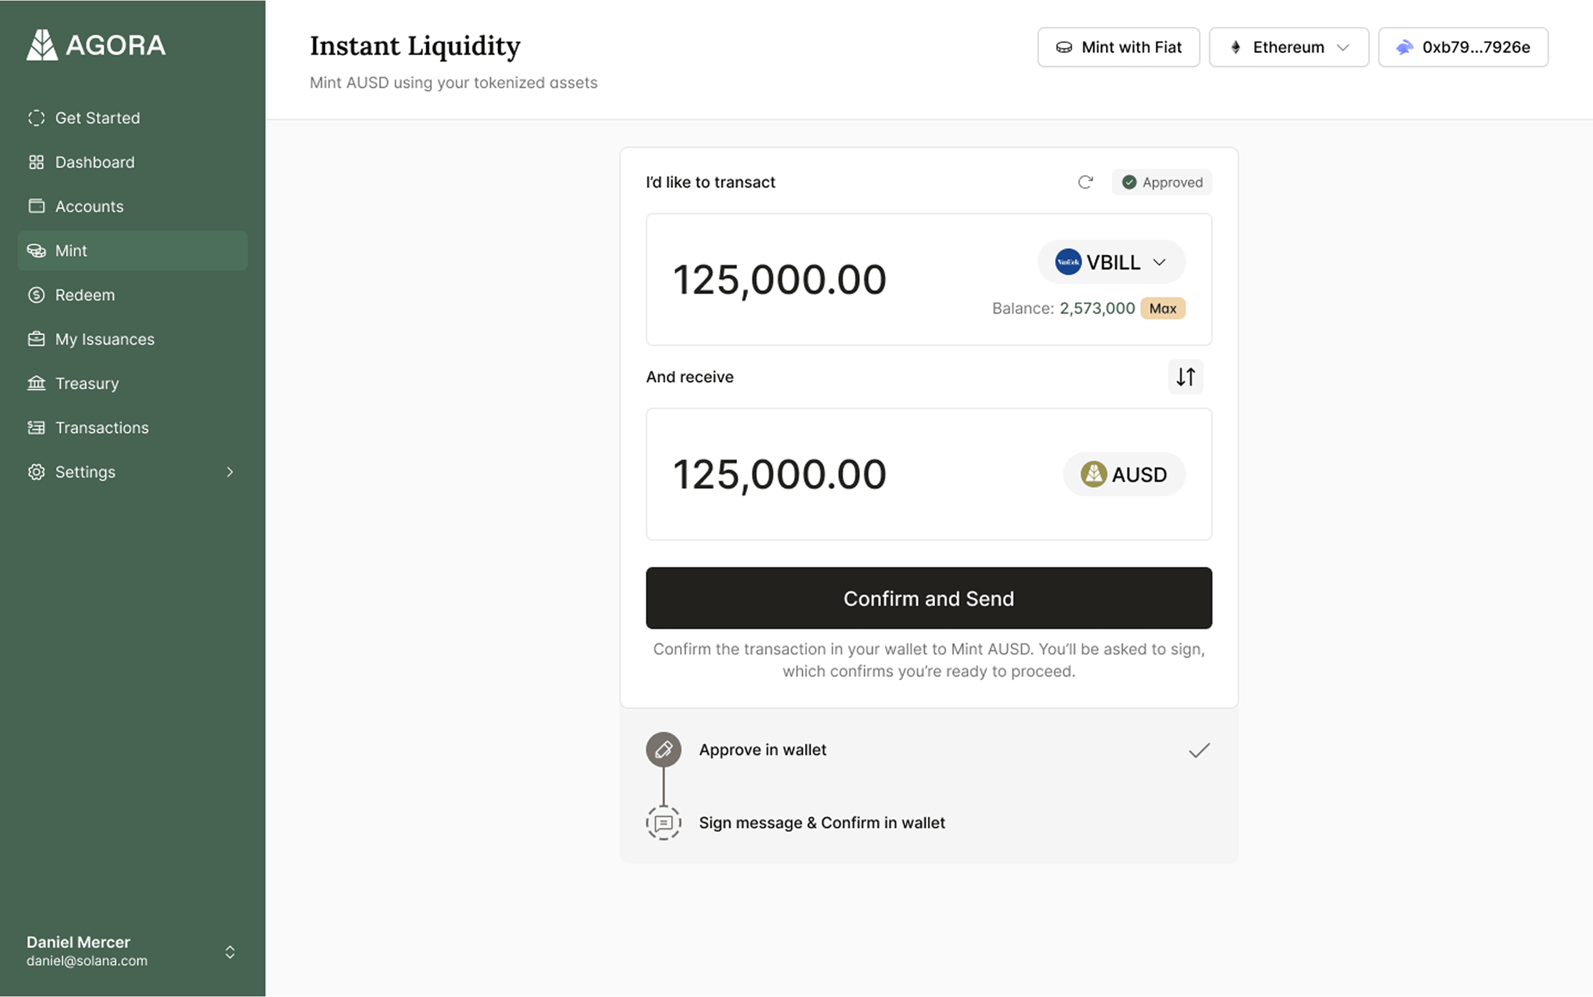The image size is (1593, 997).
Task: Click the Approved status badge
Action: click(1162, 182)
